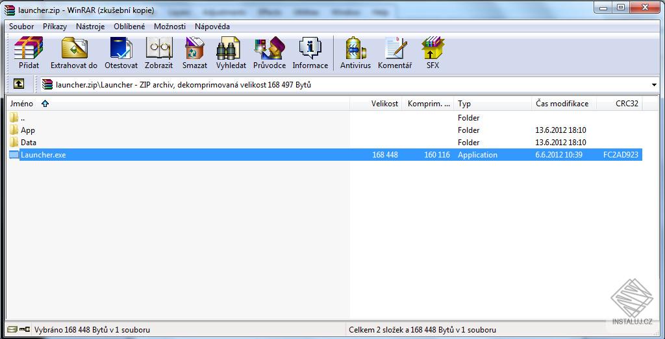Image resolution: width=665 pixels, height=339 pixels.
Task: Maximize the WinRAR window
Action: [x=620, y=8]
